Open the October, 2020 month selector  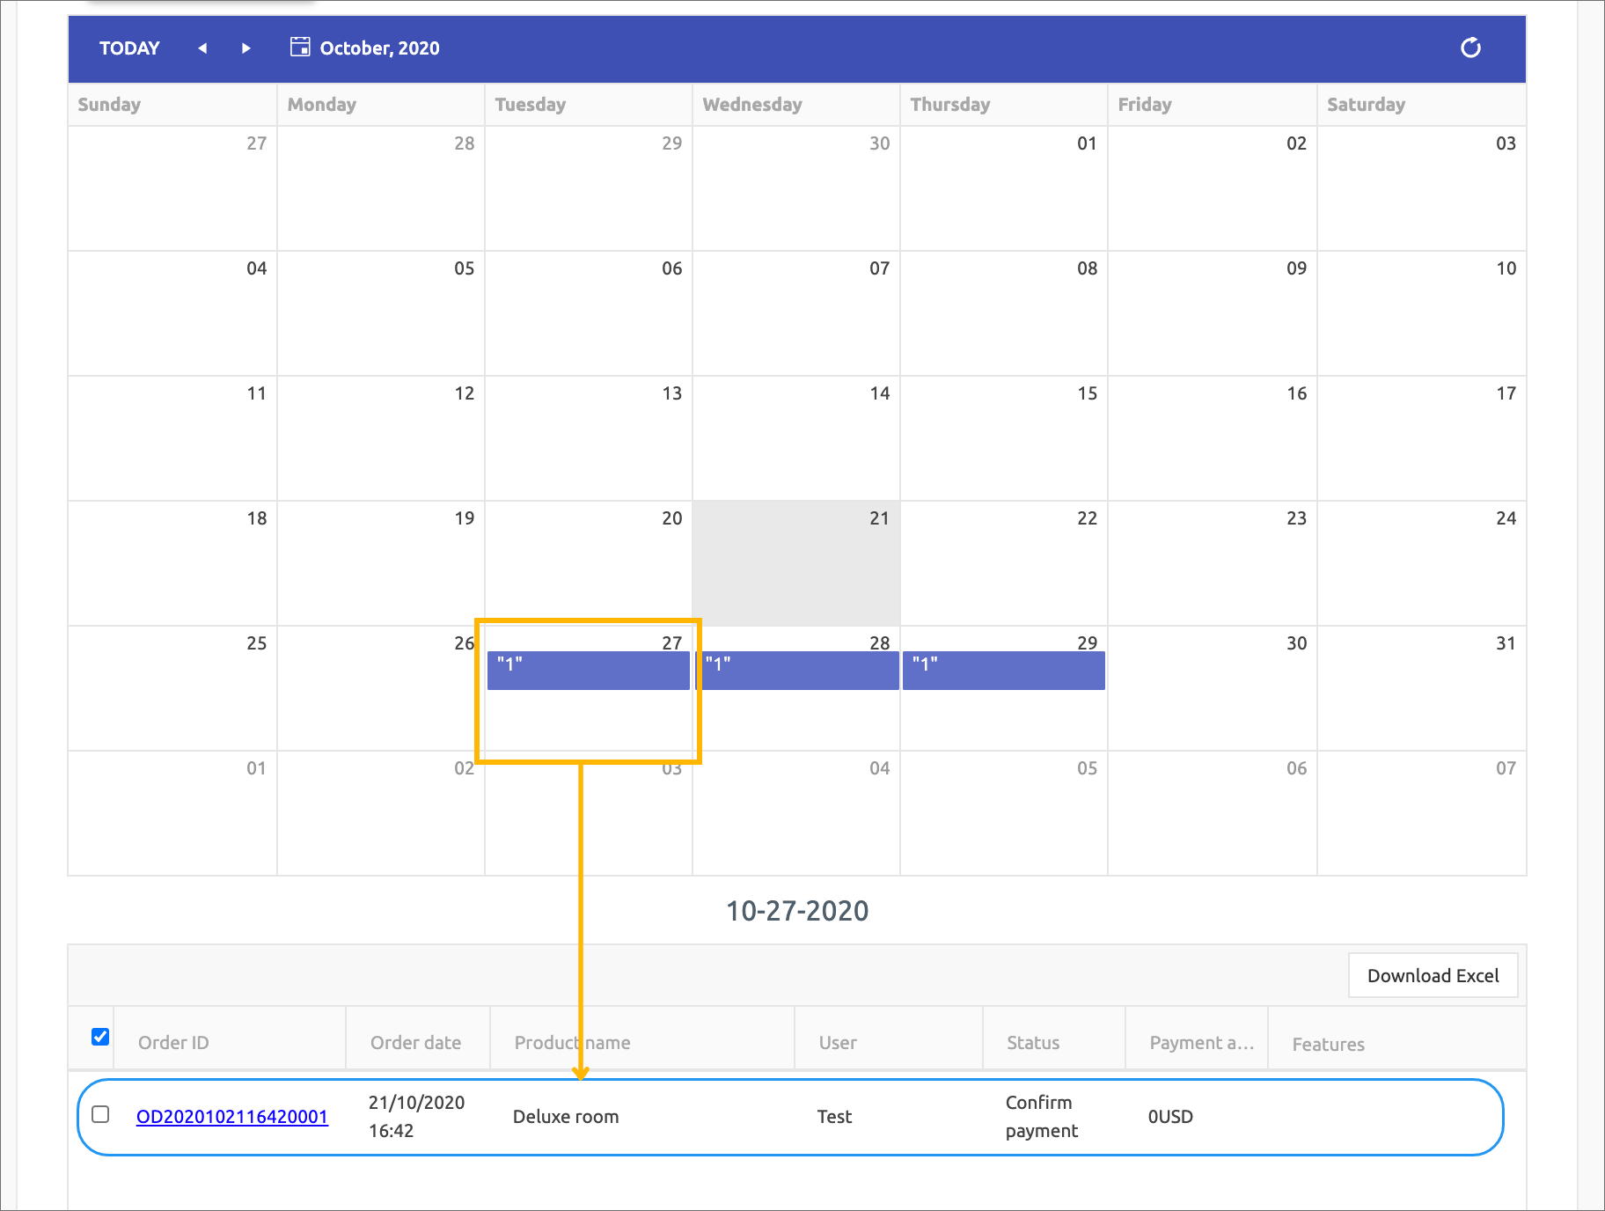(379, 48)
